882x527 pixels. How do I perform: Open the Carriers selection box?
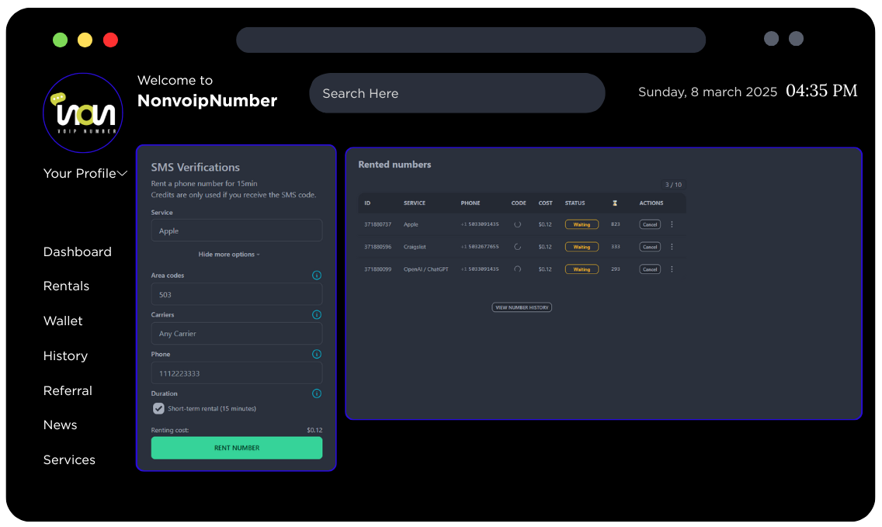[236, 334]
